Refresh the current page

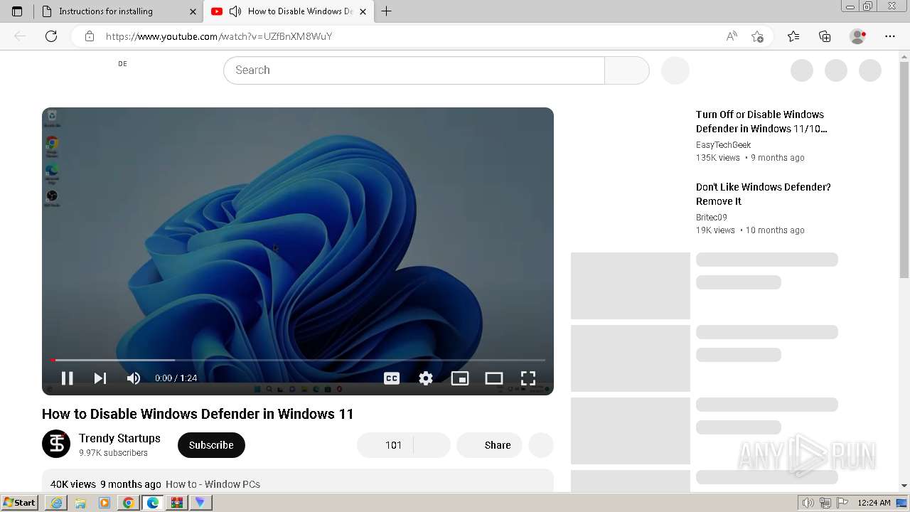pos(51,36)
